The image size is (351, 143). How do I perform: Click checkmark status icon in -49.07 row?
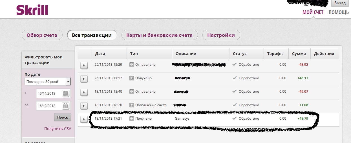click(x=235, y=91)
